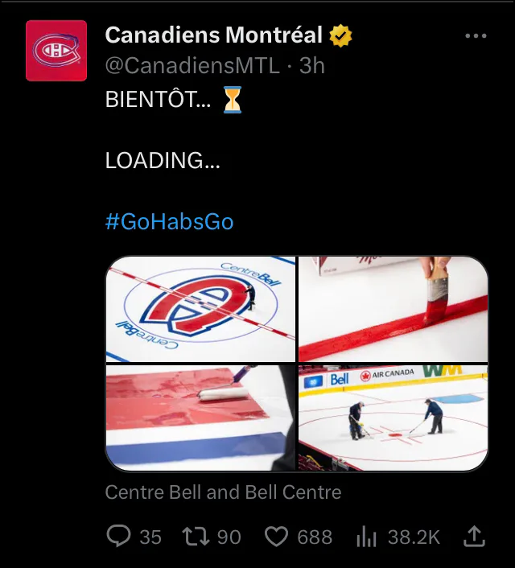Click the "LOADING..." tweet text

pos(162,160)
